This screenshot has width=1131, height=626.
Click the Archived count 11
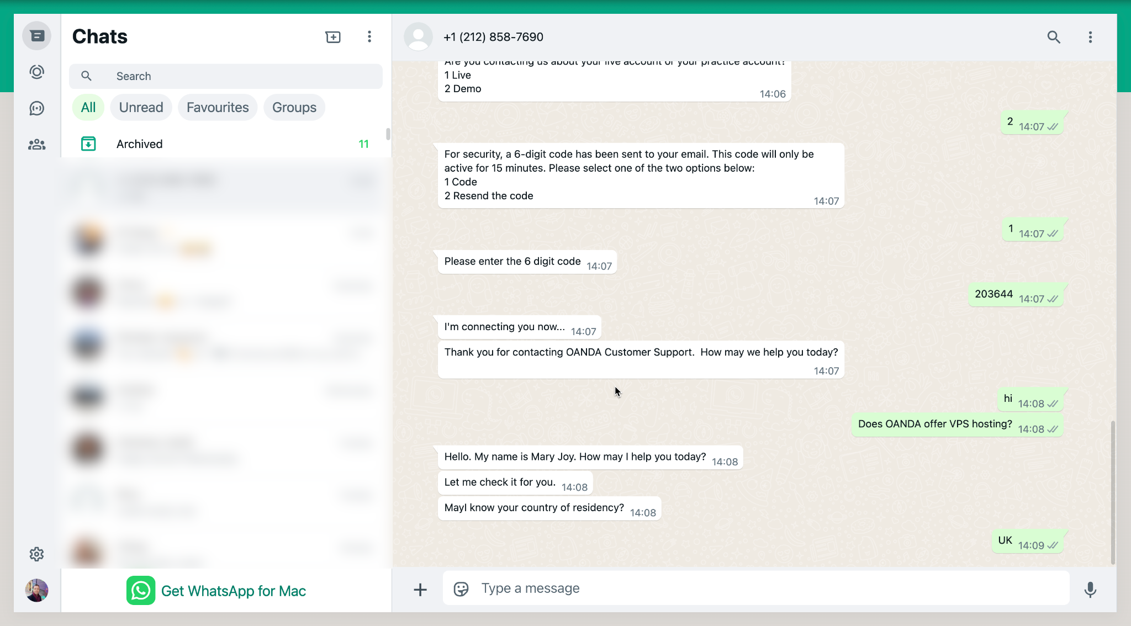coord(363,144)
